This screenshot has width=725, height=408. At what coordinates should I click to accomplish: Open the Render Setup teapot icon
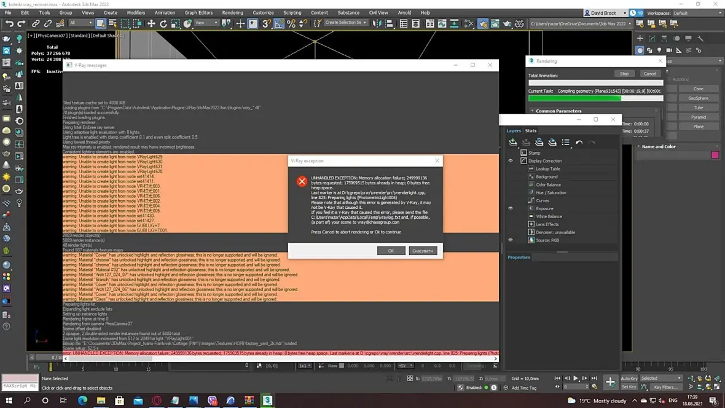pyautogui.click(x=482, y=23)
